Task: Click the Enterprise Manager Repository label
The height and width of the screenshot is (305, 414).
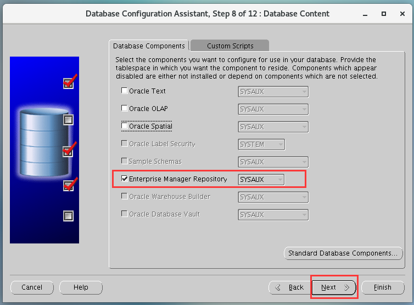Action: pyautogui.click(x=178, y=179)
